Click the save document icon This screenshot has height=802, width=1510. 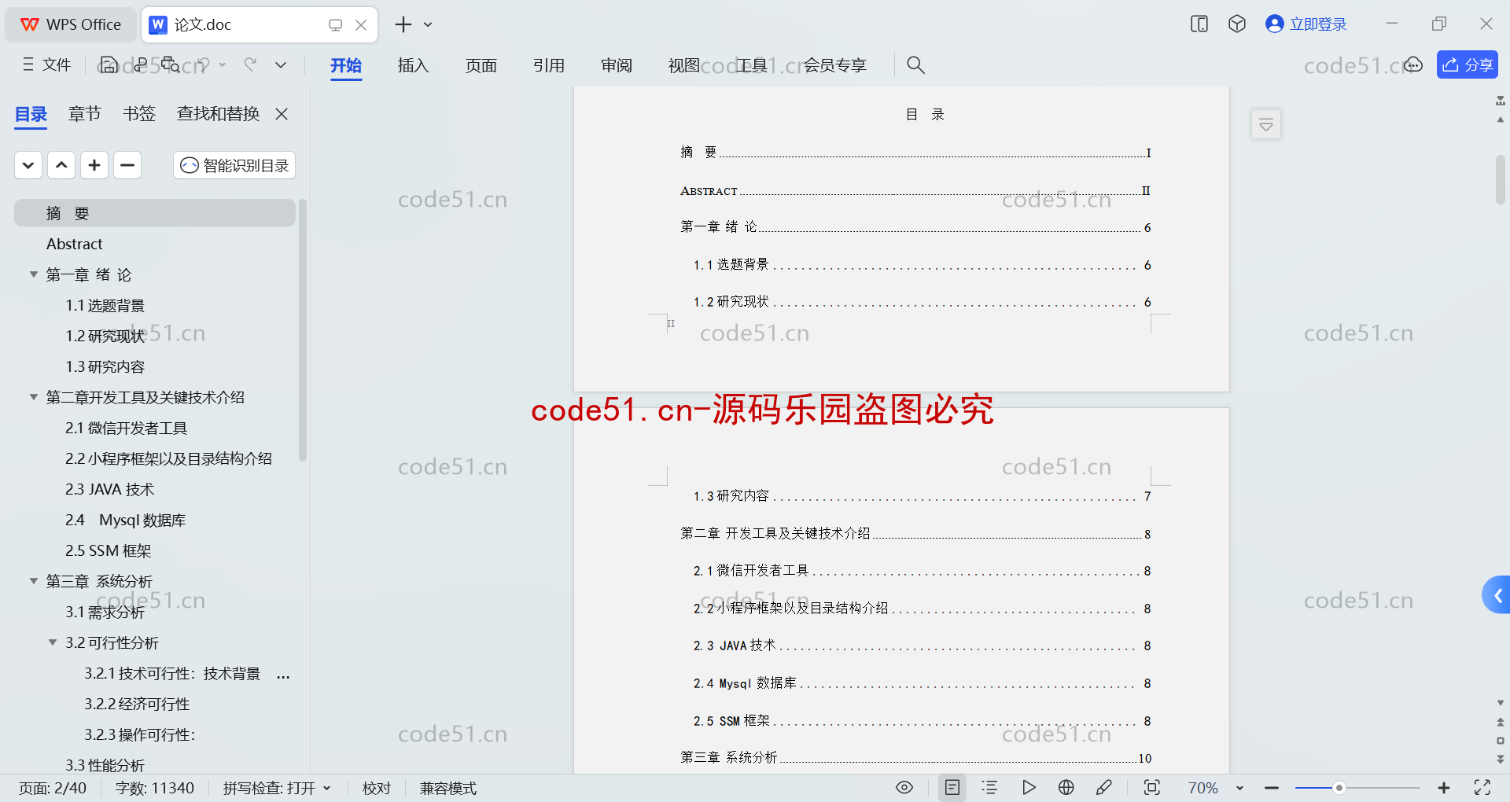[x=109, y=65]
